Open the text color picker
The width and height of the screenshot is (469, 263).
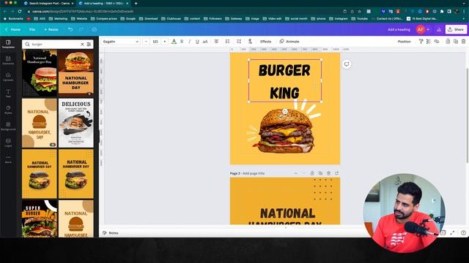coord(174,42)
